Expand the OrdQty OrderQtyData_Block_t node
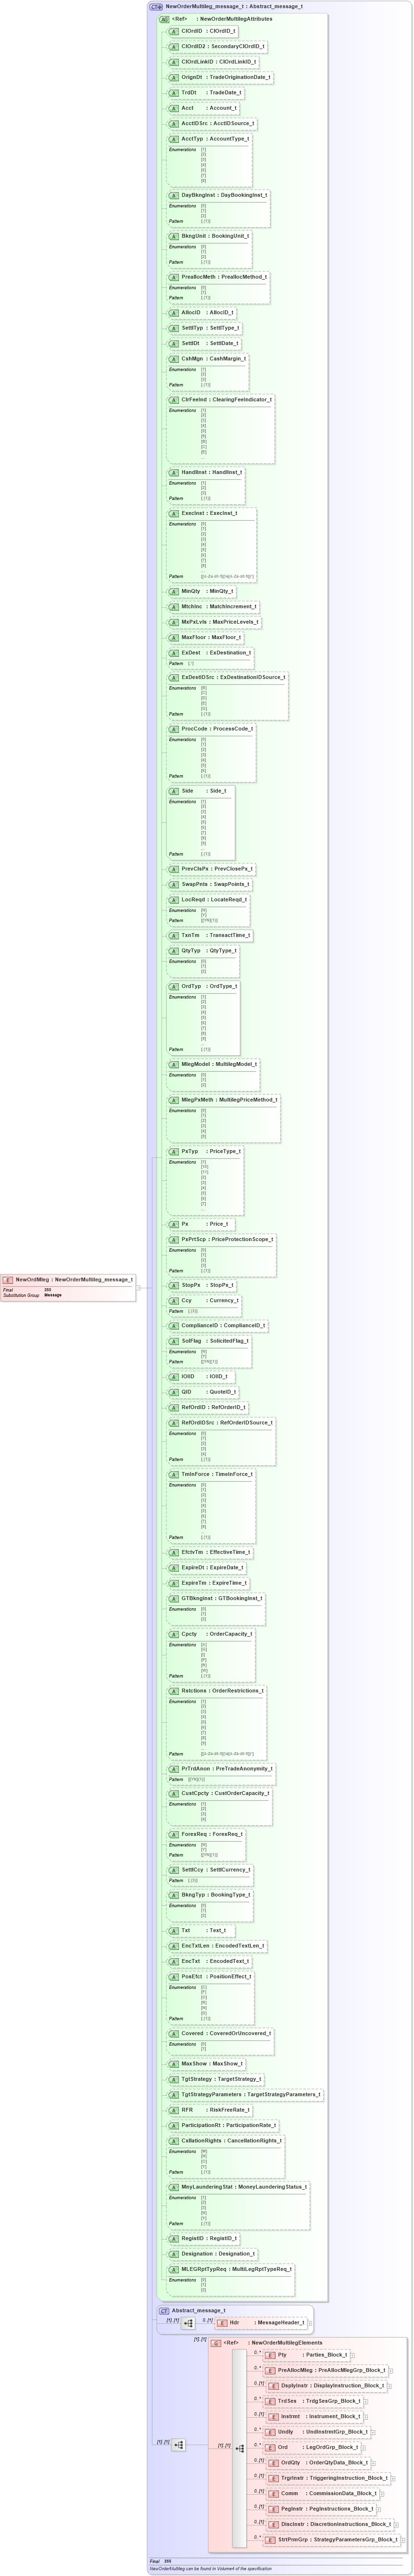Screen dimensions: 414x2576 (374, 2463)
